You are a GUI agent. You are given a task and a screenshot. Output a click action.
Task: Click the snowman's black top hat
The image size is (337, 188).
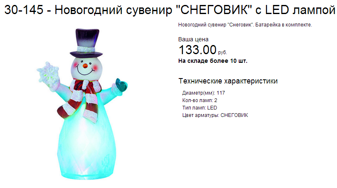click(x=86, y=43)
